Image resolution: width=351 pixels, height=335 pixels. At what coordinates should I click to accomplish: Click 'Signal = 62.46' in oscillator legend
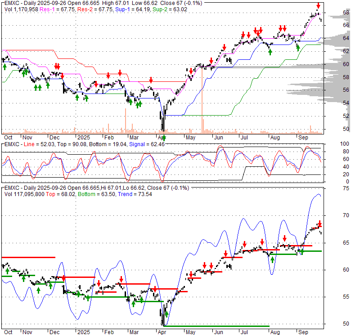click(x=147, y=144)
